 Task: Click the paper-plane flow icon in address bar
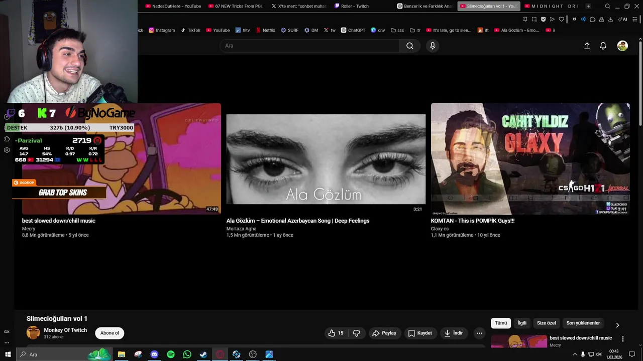pos(552,20)
